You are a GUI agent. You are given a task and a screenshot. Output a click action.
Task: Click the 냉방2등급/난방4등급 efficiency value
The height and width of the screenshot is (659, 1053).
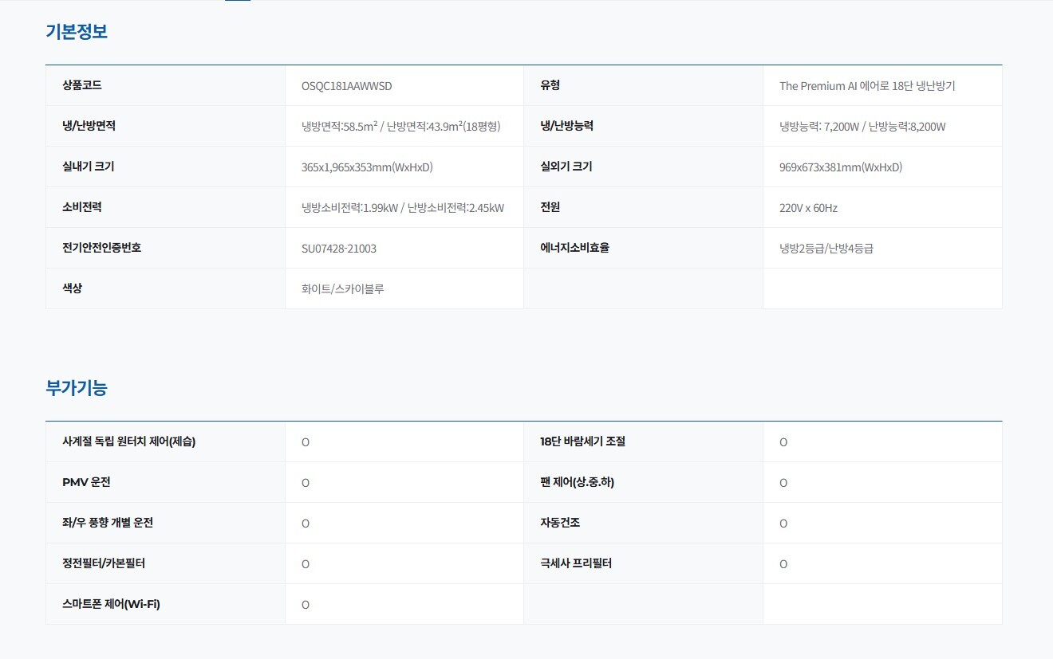tap(826, 249)
